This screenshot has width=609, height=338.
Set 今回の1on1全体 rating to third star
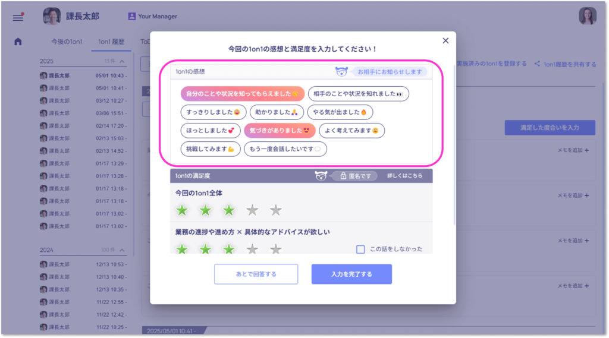[x=229, y=210]
